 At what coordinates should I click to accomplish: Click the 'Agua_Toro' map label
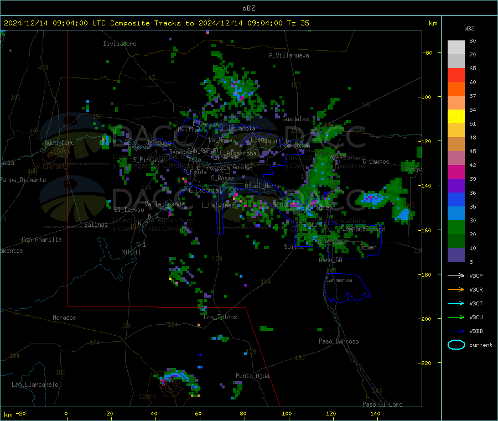[x=59, y=143]
